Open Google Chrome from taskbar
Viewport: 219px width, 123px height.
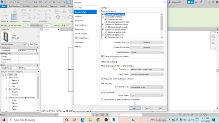98,120
